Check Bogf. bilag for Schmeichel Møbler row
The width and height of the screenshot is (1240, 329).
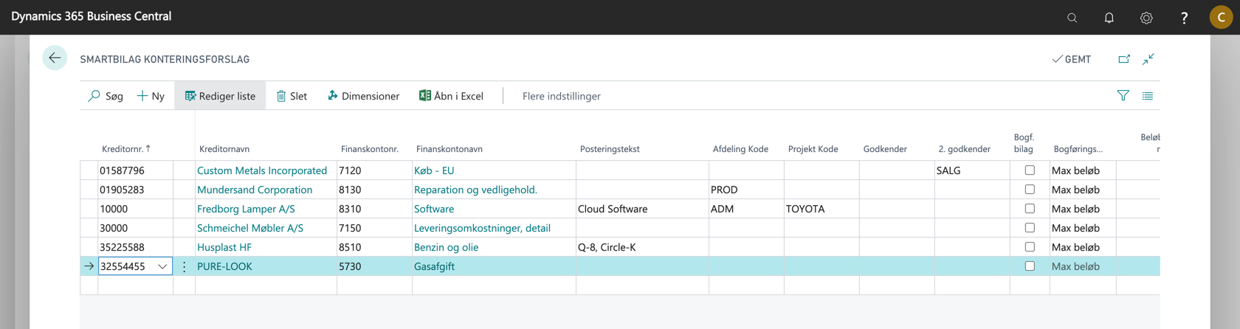1030,227
